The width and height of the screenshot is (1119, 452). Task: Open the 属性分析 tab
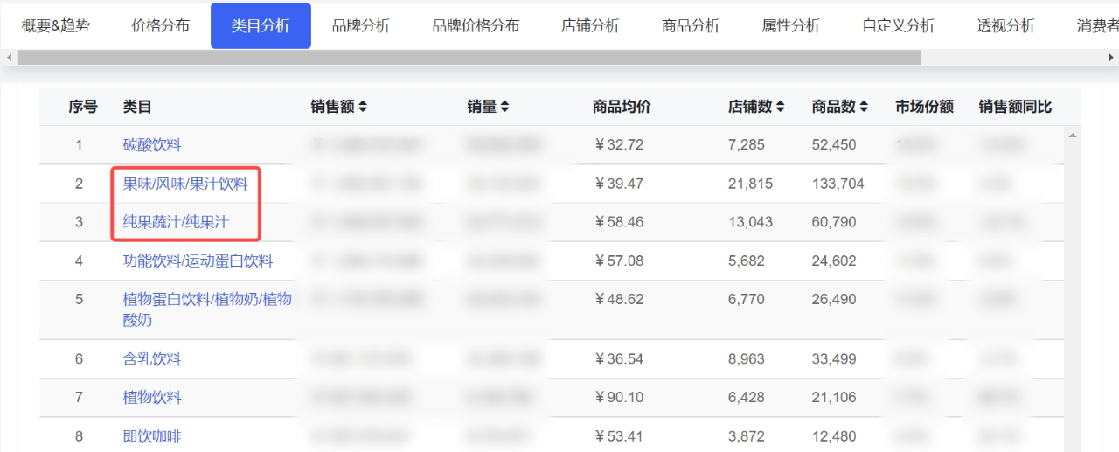(791, 25)
